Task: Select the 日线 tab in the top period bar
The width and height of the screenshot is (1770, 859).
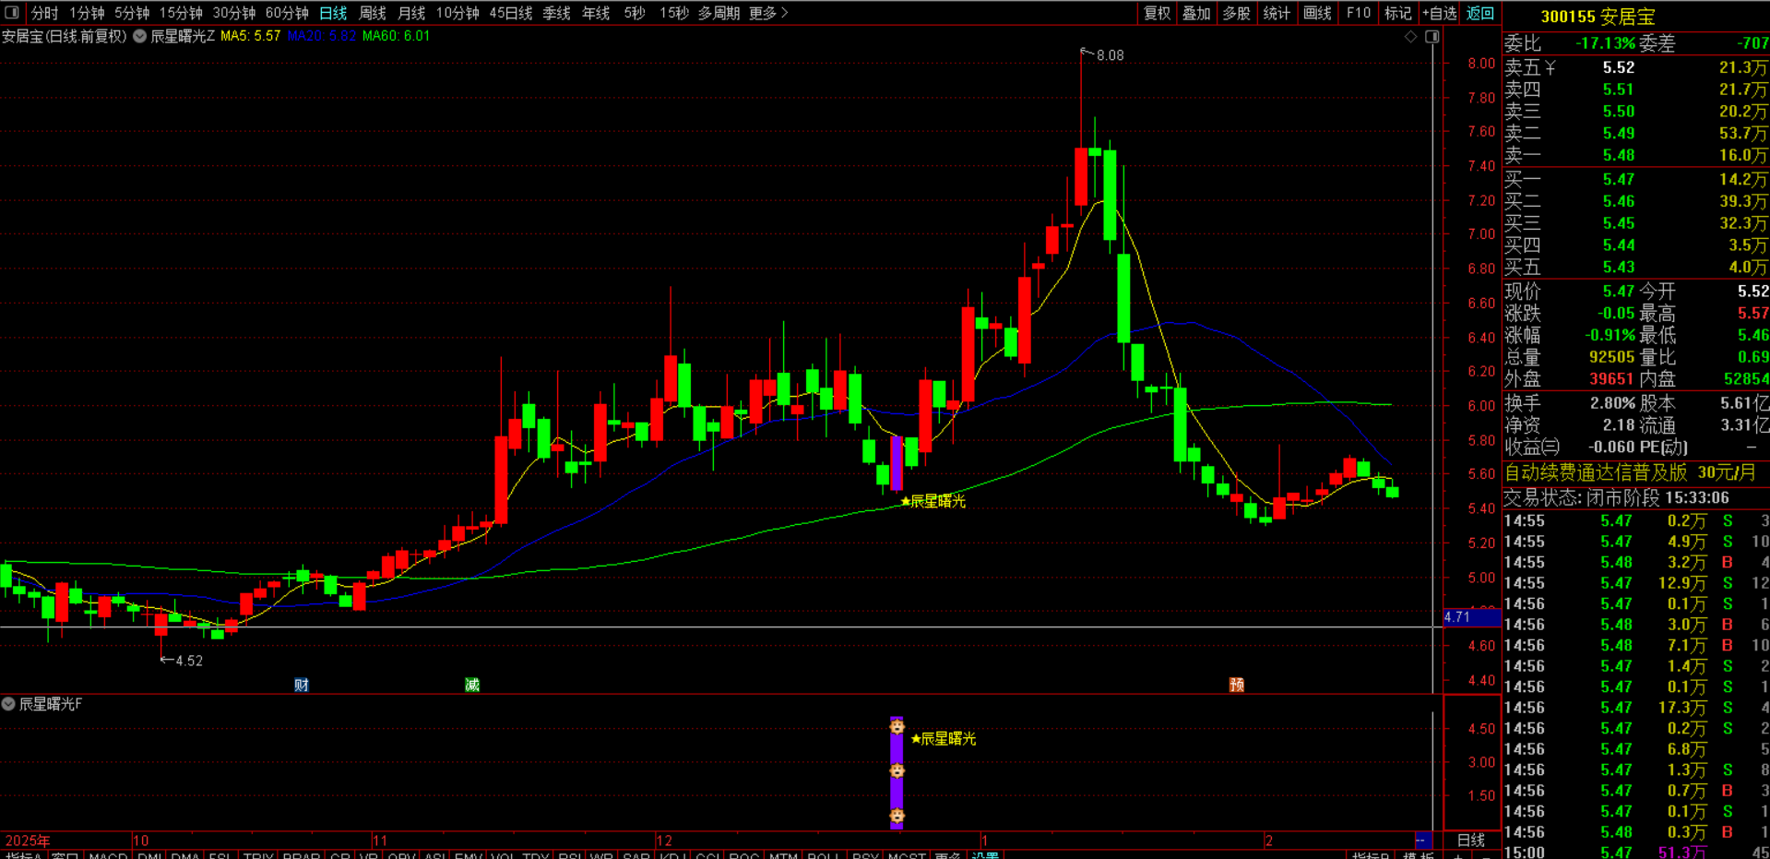Action: pyautogui.click(x=333, y=13)
